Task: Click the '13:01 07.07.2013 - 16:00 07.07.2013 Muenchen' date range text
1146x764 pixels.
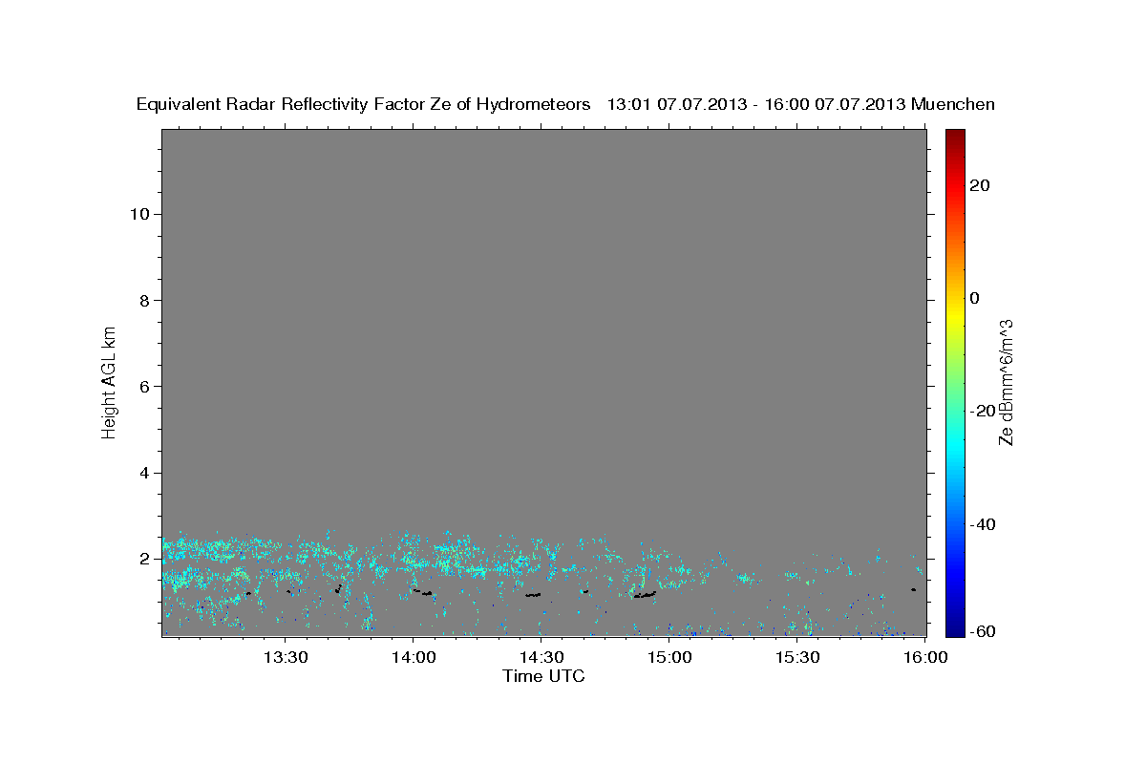Action: [x=801, y=104]
